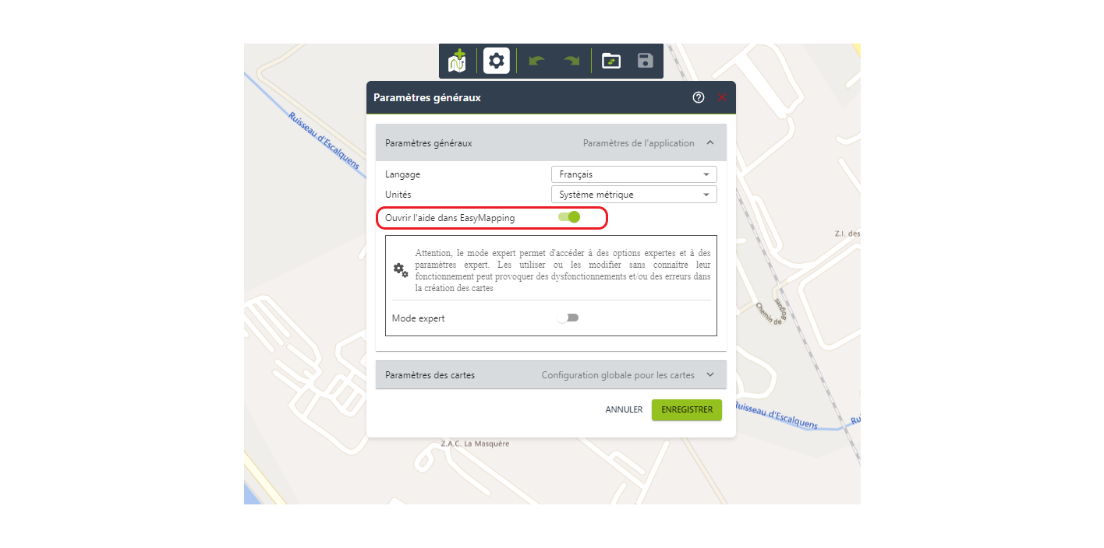
Task: Click the undo arrow in toolbar
Action: [x=536, y=61]
